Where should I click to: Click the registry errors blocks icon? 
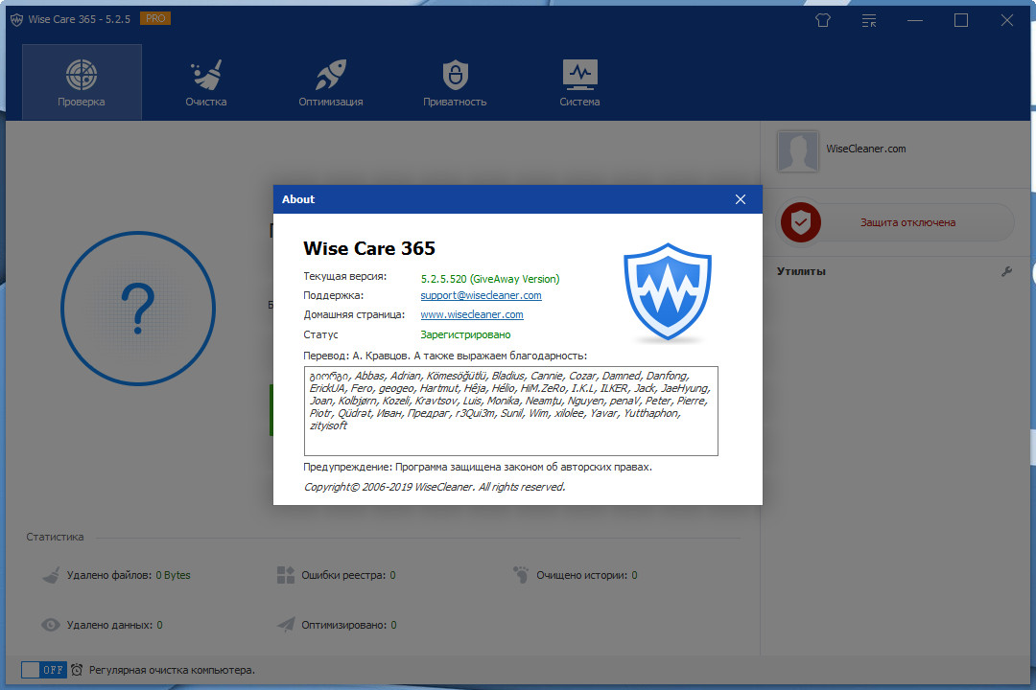[x=286, y=575]
